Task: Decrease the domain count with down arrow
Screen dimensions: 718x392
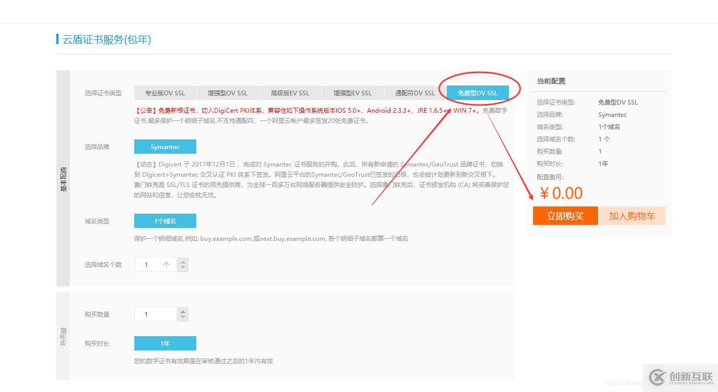Action: pos(182,267)
